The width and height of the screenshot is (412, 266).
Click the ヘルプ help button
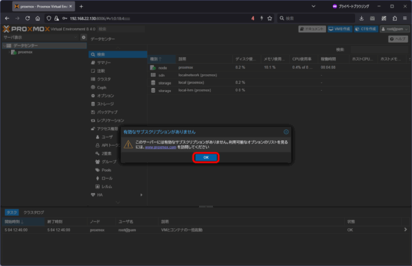coord(398,39)
